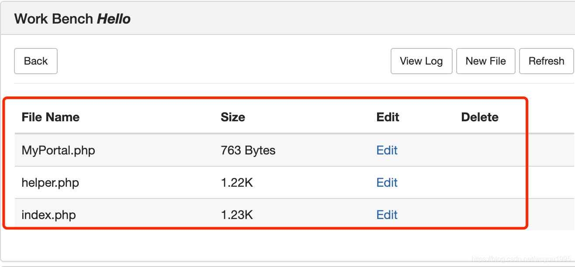Click the Back button
The image size is (575, 267).
coord(36,61)
